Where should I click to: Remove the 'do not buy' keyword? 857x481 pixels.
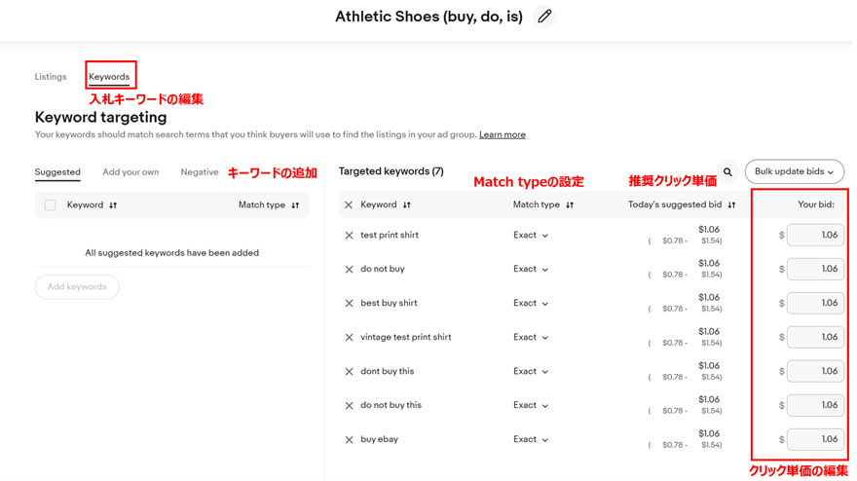tap(349, 270)
